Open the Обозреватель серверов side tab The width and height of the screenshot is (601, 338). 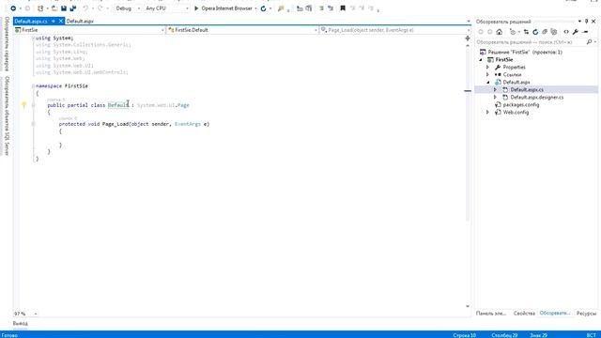click(x=7, y=44)
